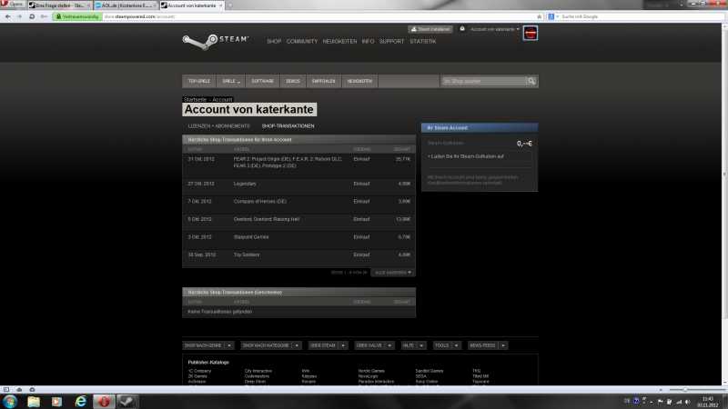Screen dimensions: 728x409
Task: Select SOFTWARE store tab
Action: 263,81
